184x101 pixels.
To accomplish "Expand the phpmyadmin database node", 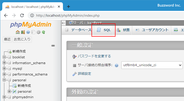I will (4, 97).
